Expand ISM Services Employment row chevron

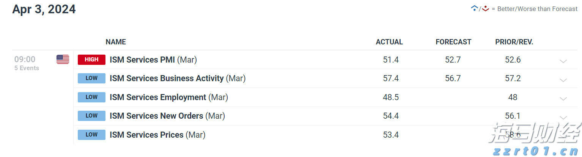(563, 98)
